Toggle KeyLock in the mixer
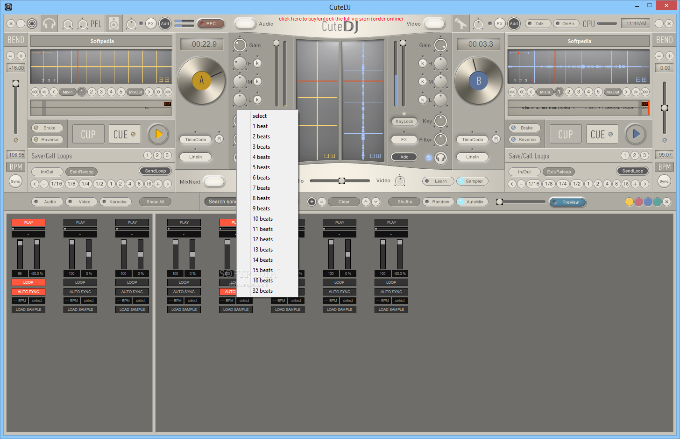 (404, 121)
